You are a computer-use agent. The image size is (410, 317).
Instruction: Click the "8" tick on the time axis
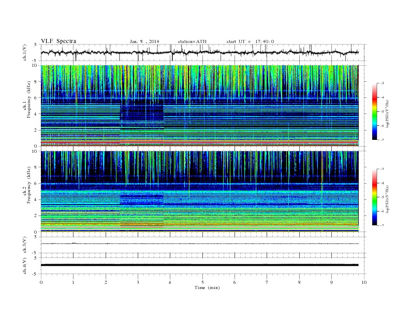click(299, 282)
